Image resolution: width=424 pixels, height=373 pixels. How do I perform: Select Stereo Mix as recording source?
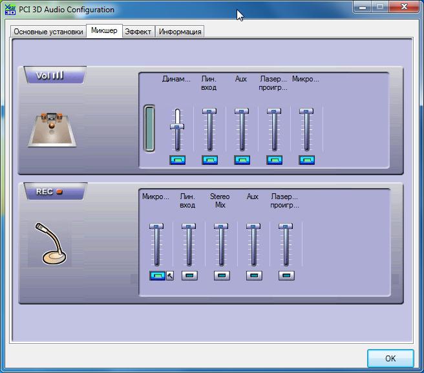(222, 275)
